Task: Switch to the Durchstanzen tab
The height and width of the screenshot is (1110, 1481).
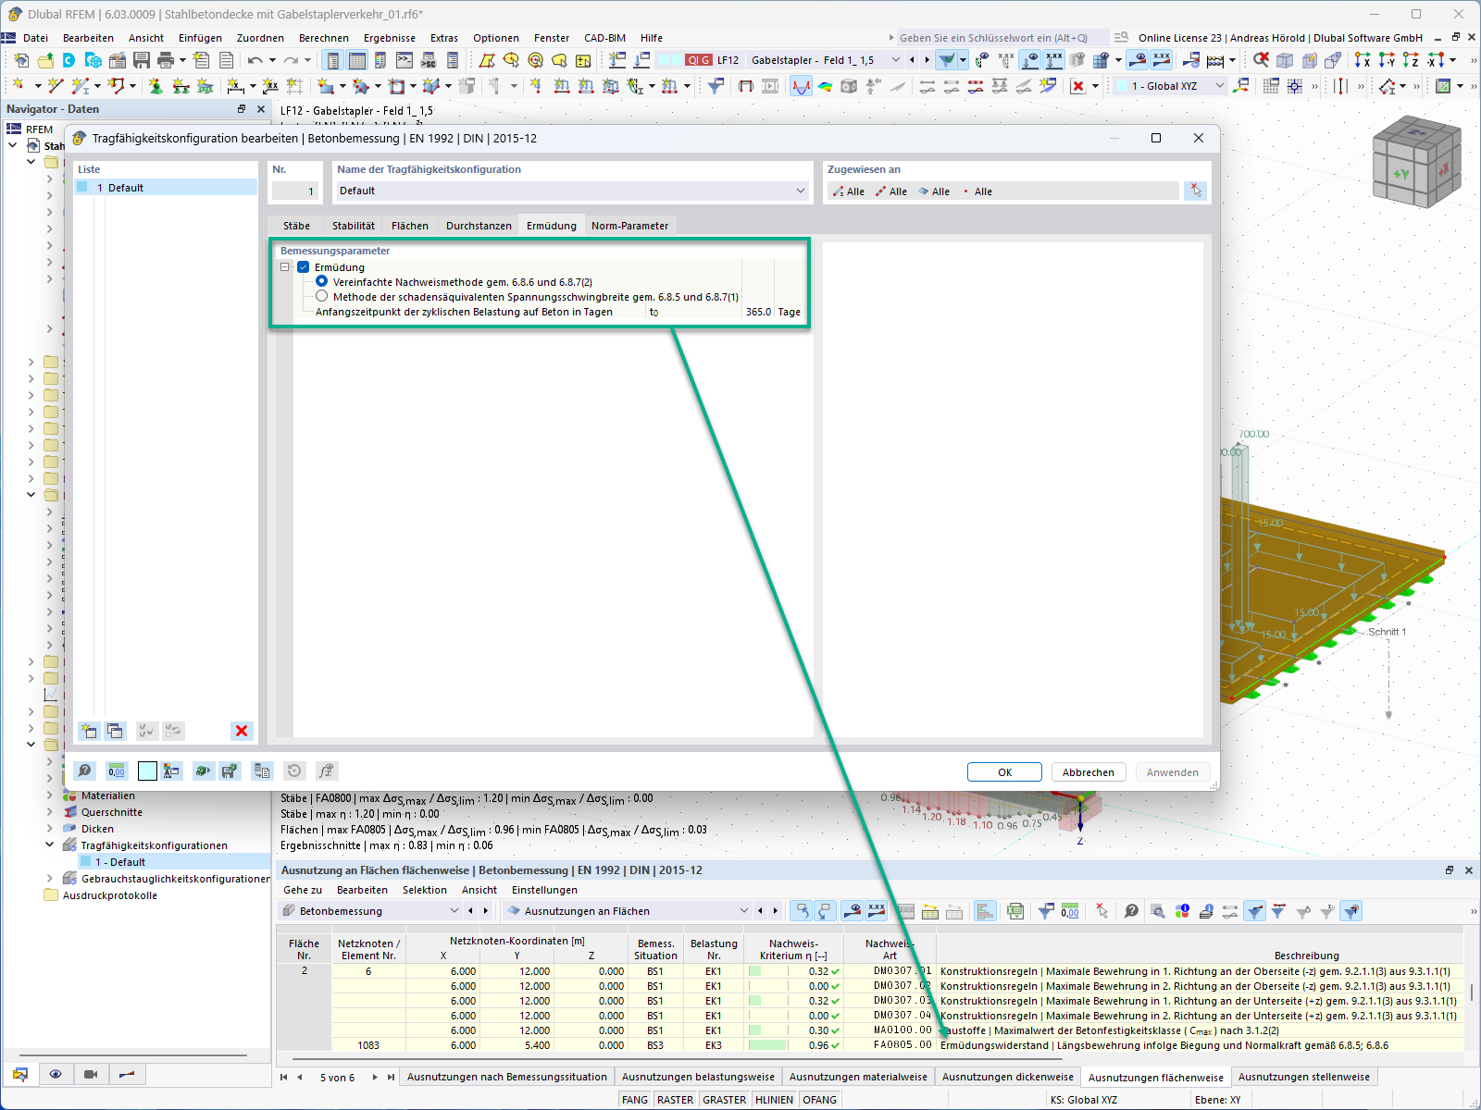Action: 479,226
